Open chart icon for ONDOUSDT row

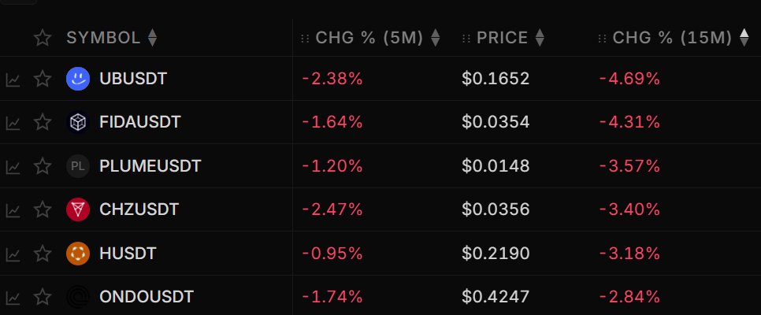coord(13,298)
